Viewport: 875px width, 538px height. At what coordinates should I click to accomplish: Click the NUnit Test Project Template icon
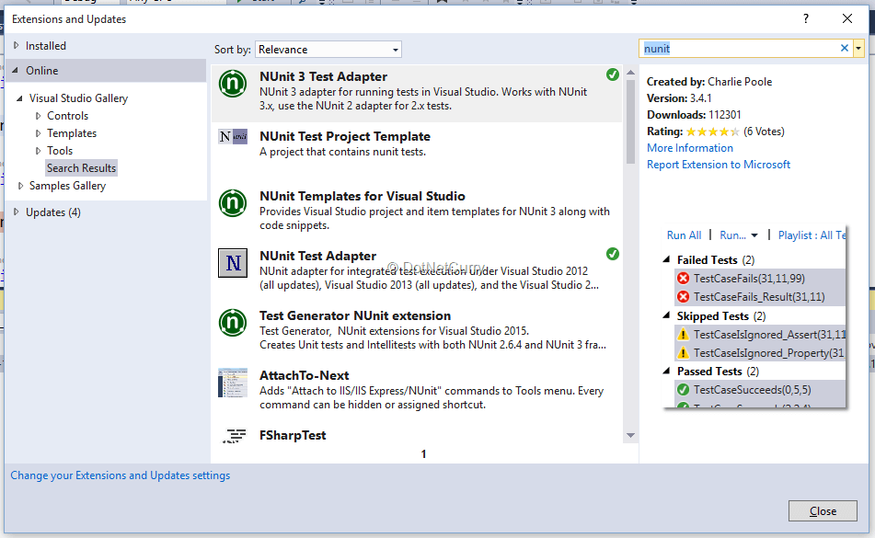[x=233, y=137]
